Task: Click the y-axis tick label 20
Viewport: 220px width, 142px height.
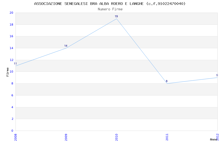Action: [x=11, y=13]
